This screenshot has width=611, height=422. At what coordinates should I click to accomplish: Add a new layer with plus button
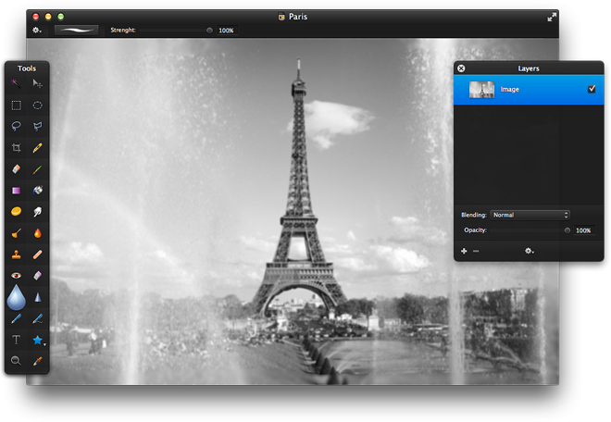click(x=464, y=251)
